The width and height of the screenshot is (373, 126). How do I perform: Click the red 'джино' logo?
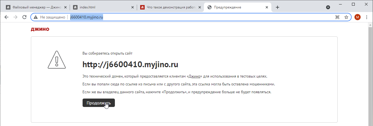pyautogui.click(x=40, y=29)
